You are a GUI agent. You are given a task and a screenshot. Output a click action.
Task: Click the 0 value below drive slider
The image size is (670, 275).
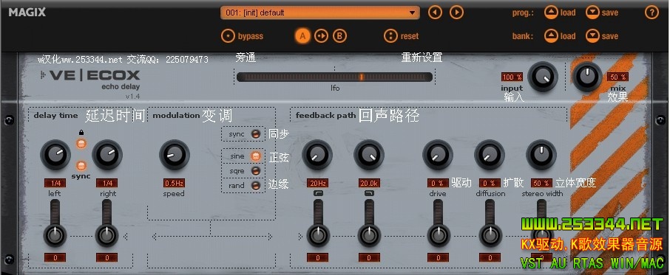pyautogui.click(x=438, y=257)
